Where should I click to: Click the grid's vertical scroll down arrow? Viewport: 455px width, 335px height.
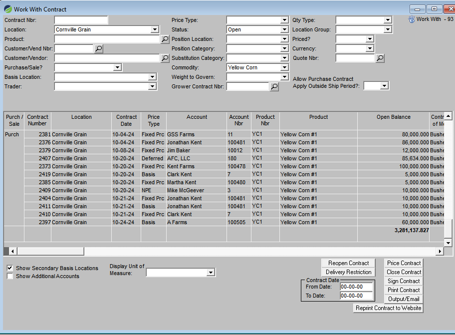(x=449, y=243)
